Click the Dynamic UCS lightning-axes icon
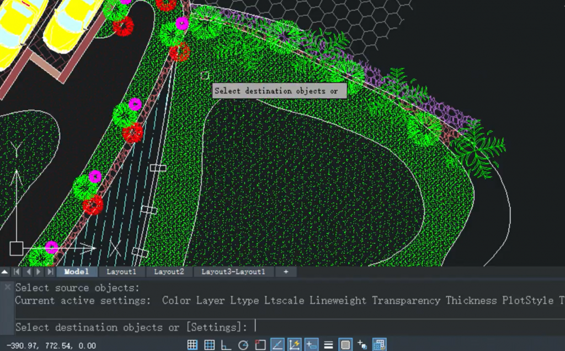Image resolution: width=565 pixels, height=351 pixels. tap(294, 345)
